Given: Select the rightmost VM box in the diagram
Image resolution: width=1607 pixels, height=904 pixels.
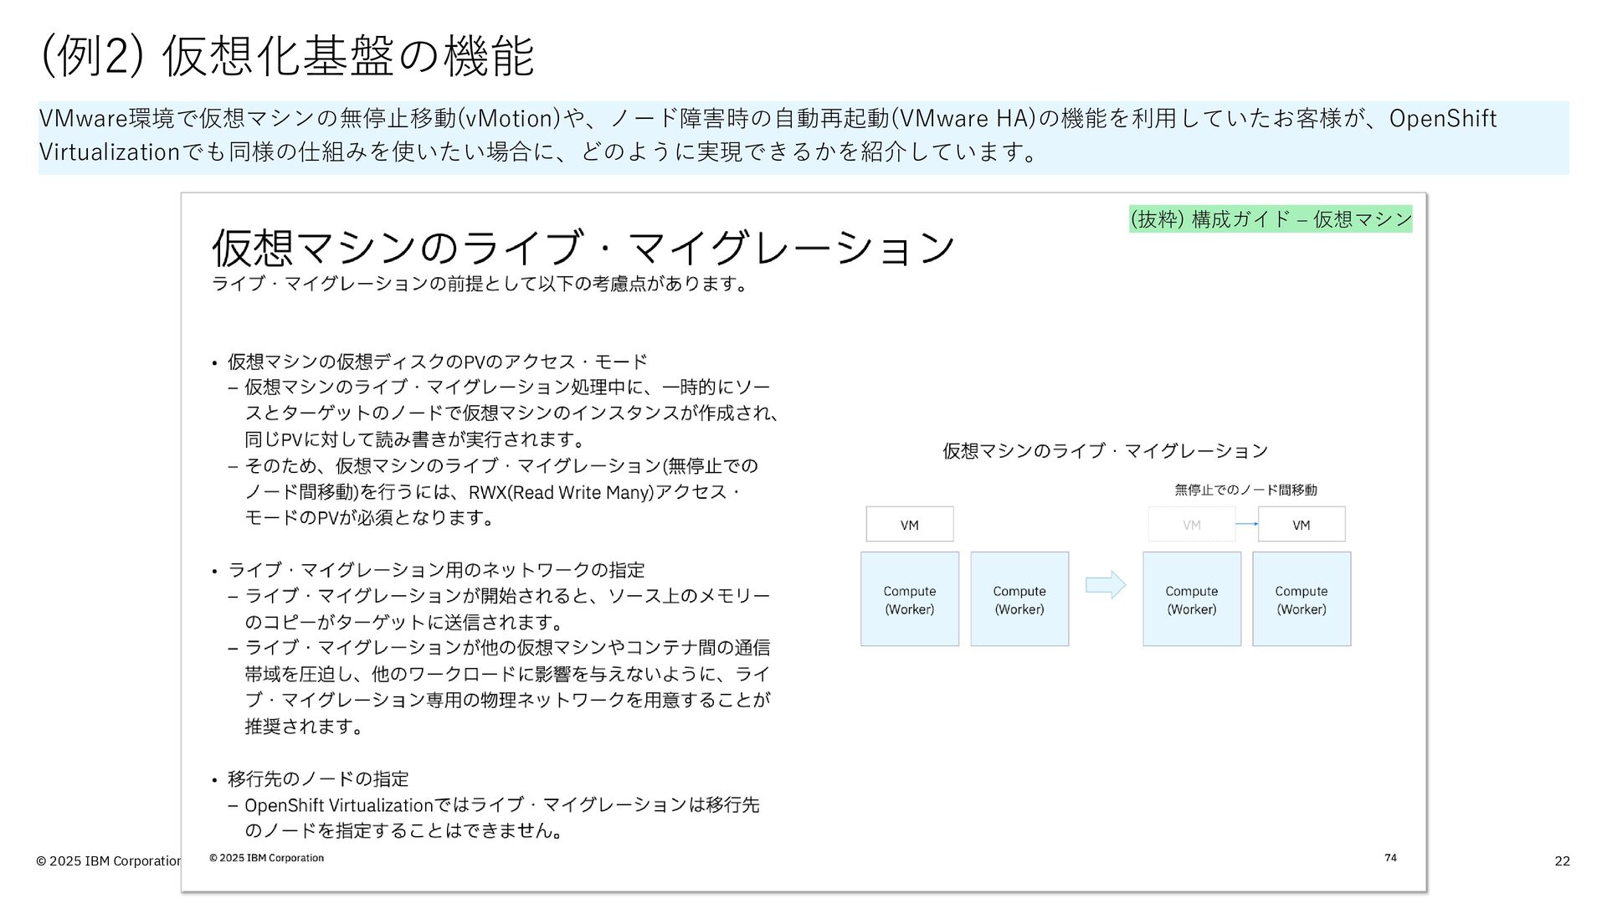Looking at the screenshot, I should [1301, 525].
